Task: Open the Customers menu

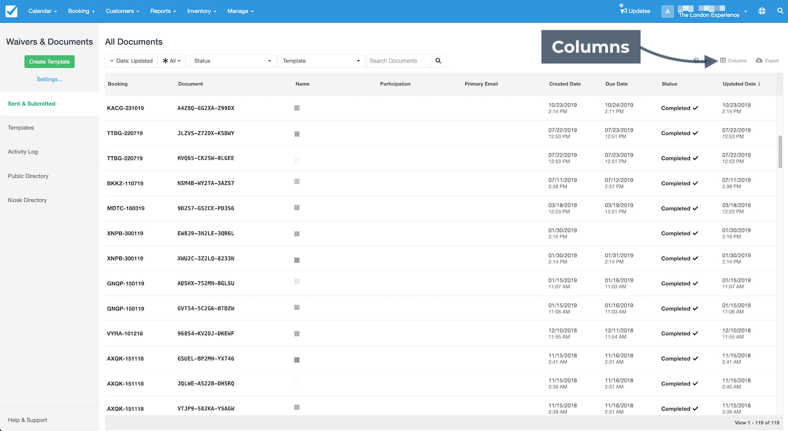Action: coord(122,11)
